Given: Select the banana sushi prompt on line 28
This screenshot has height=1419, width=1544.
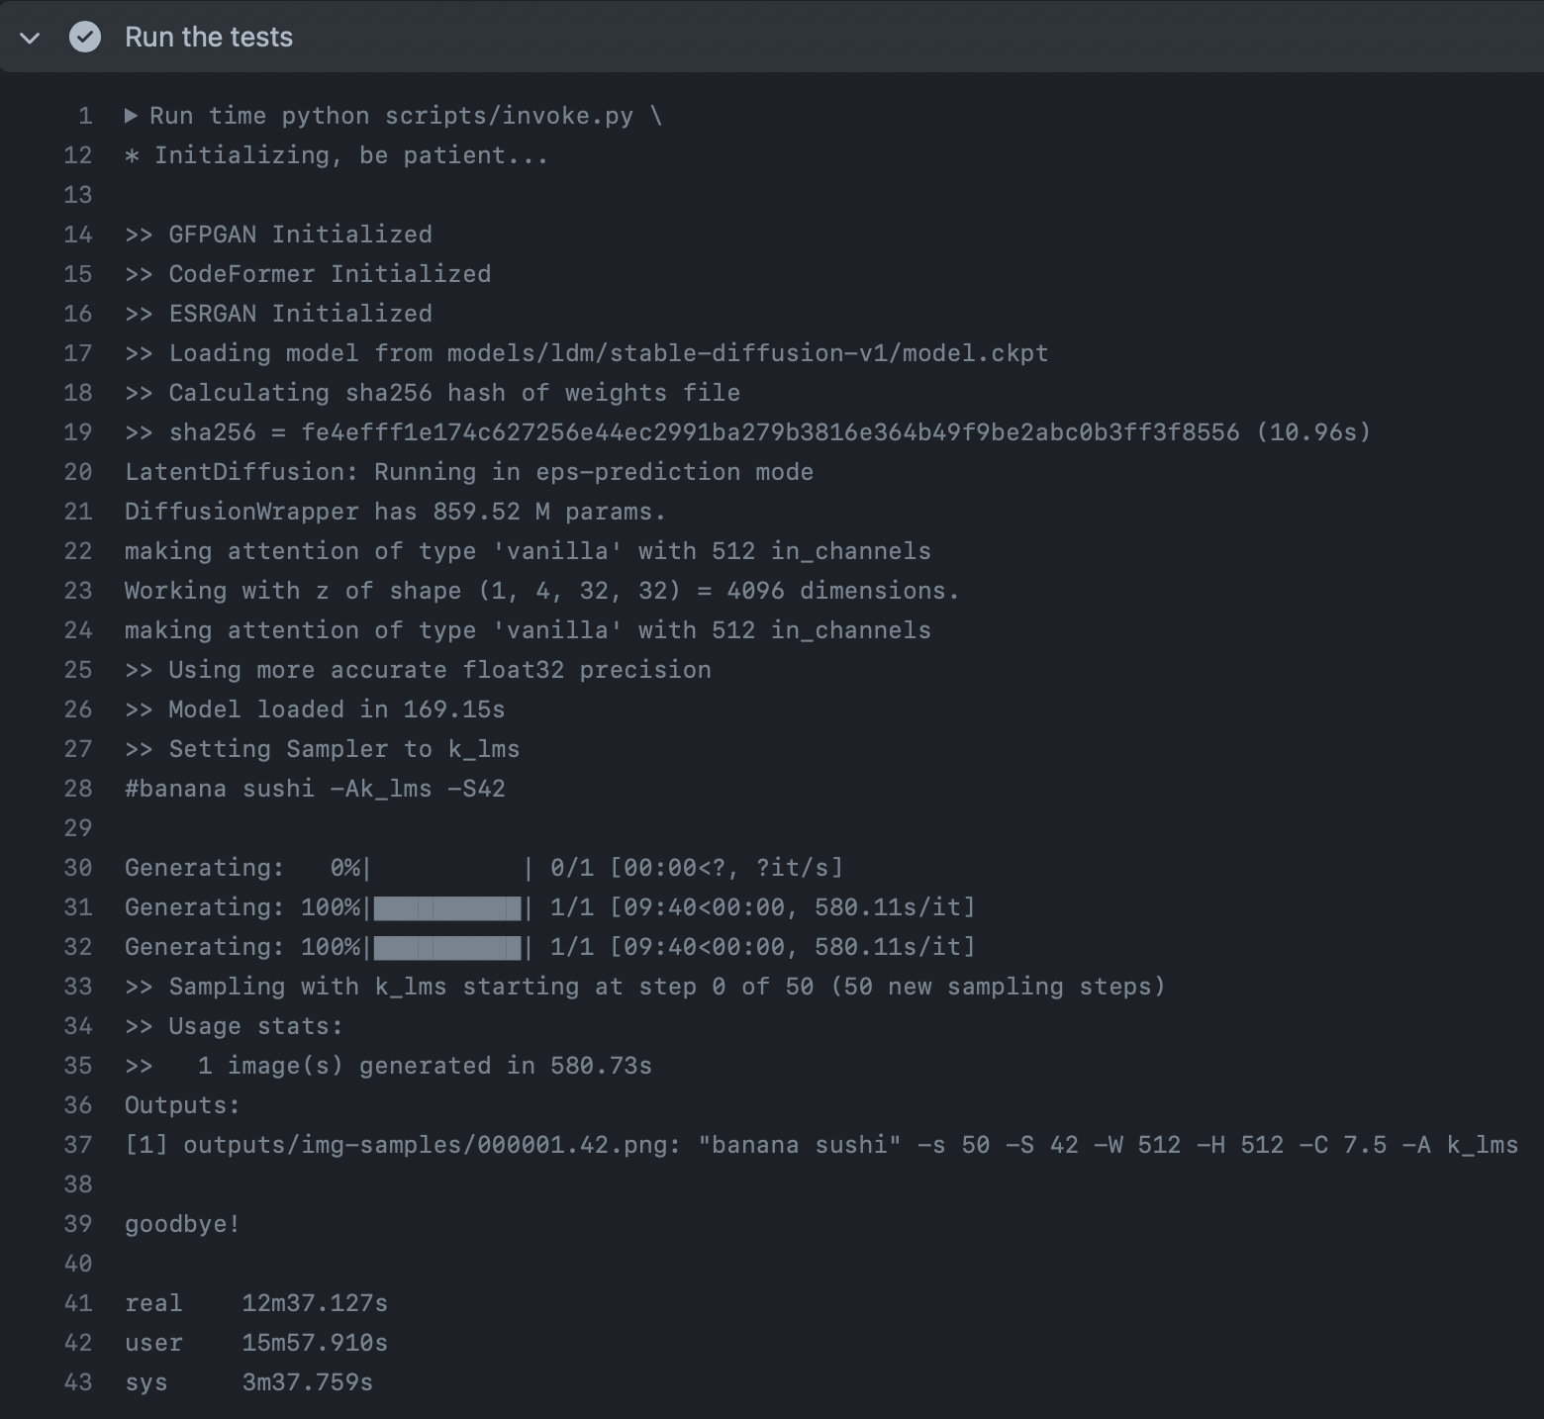Looking at the screenshot, I should pos(315,789).
